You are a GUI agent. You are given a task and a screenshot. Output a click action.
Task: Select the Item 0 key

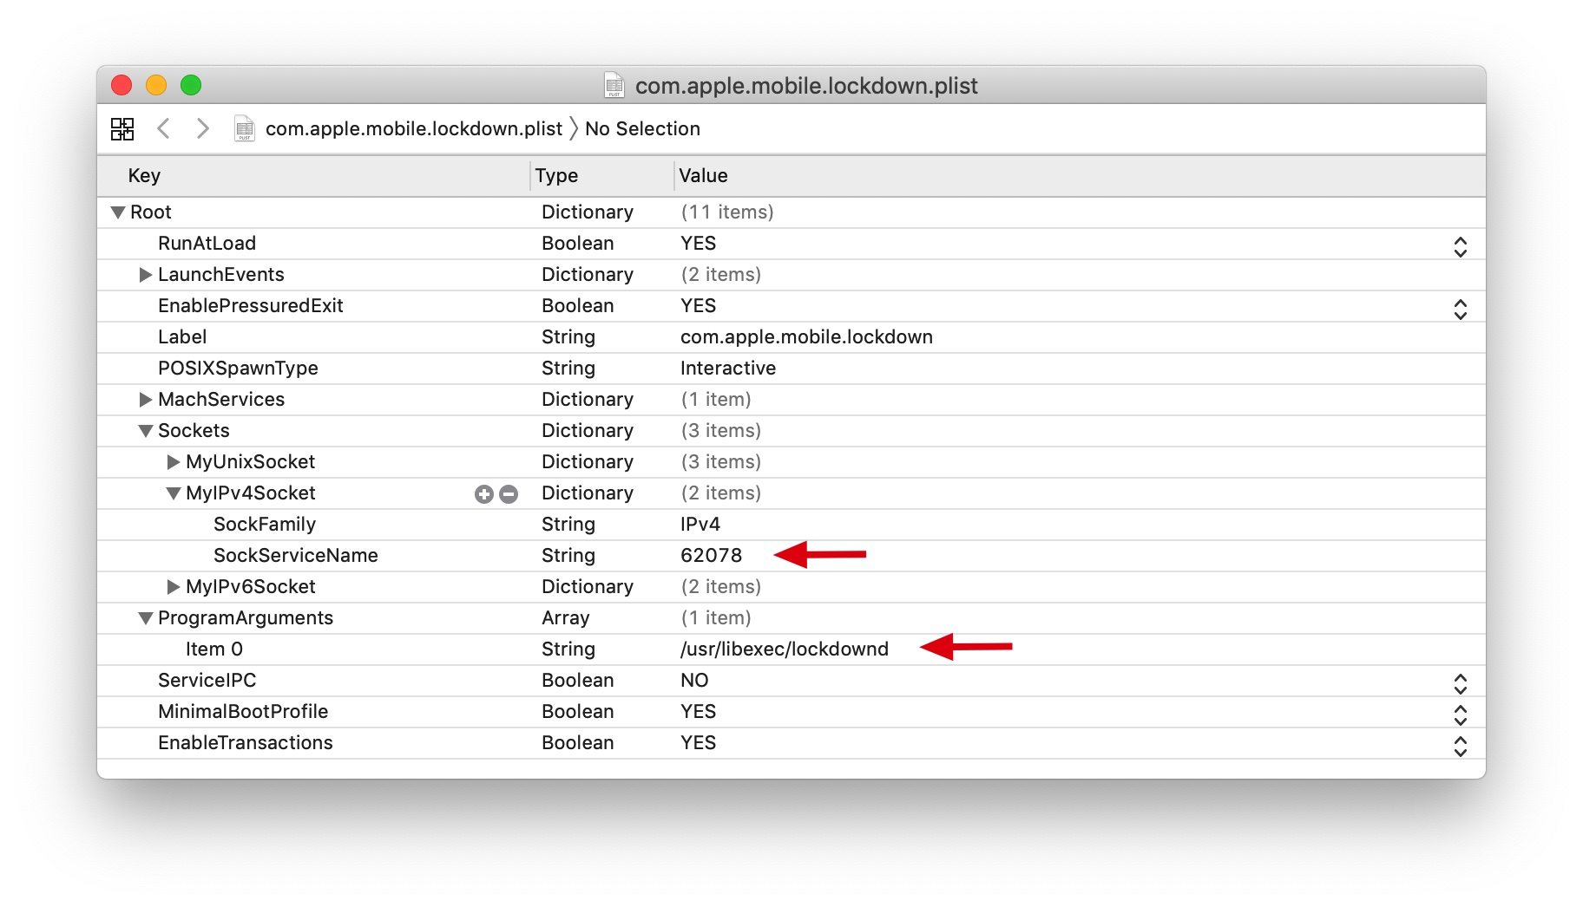214,649
